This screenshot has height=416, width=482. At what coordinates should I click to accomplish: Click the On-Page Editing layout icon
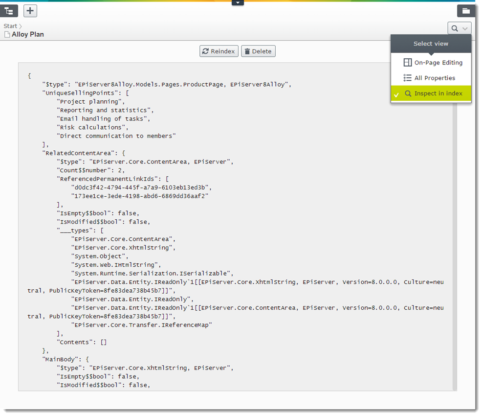pos(407,63)
